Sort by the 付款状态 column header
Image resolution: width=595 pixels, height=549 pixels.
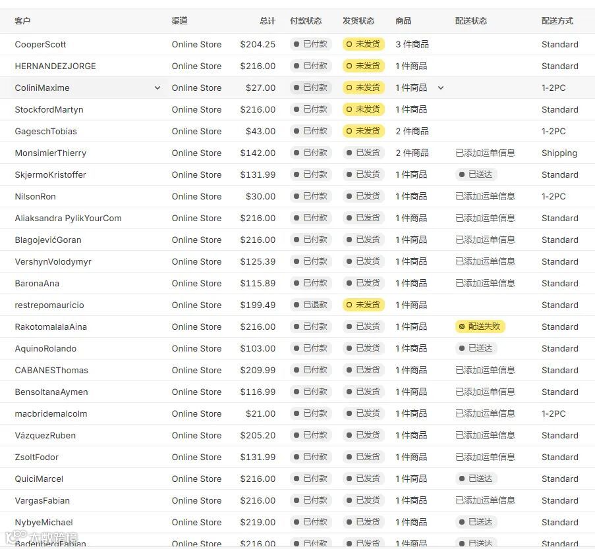[306, 21]
